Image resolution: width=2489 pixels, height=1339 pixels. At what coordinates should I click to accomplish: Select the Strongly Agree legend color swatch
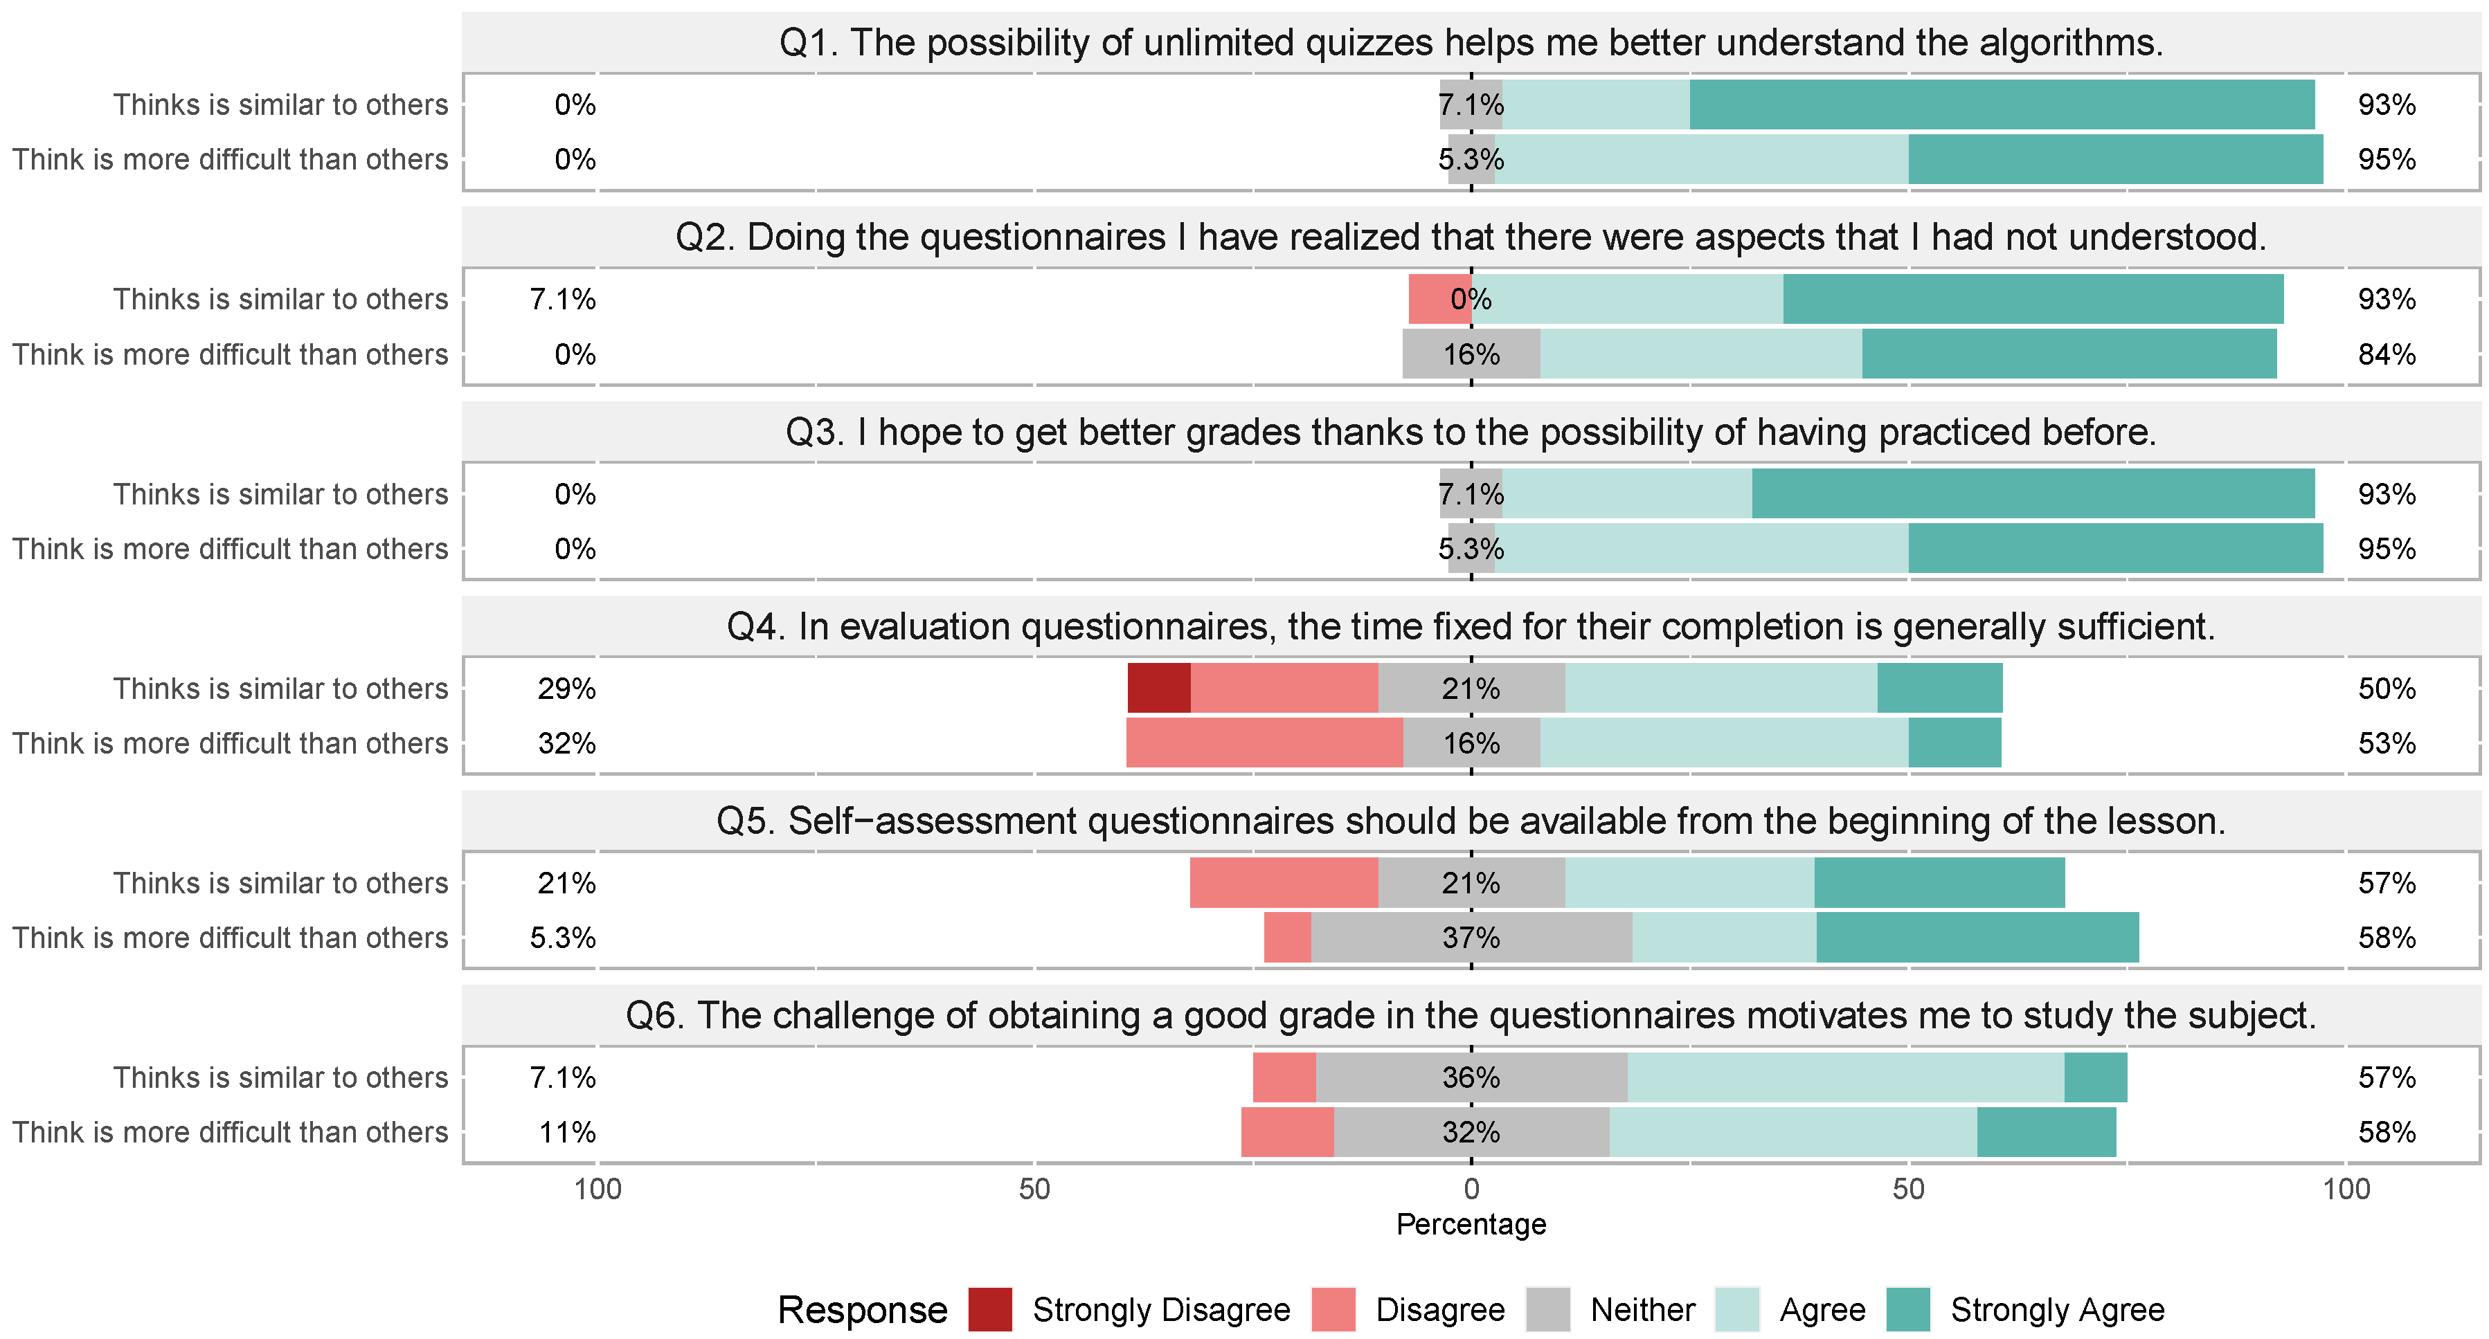[1908, 1309]
